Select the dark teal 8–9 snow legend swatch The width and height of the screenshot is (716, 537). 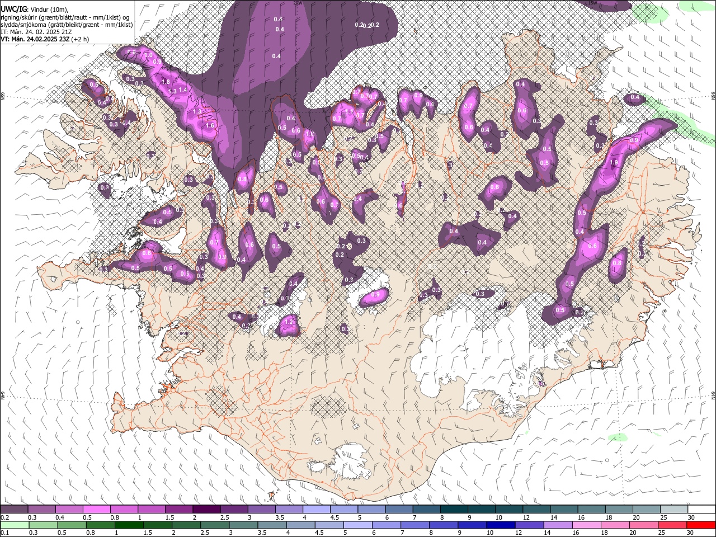click(454, 510)
